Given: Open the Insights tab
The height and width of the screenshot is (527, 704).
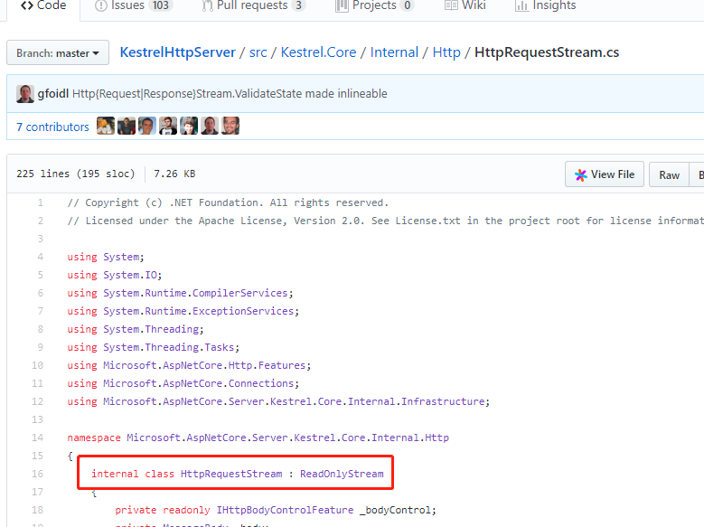Looking at the screenshot, I should (x=546, y=5).
